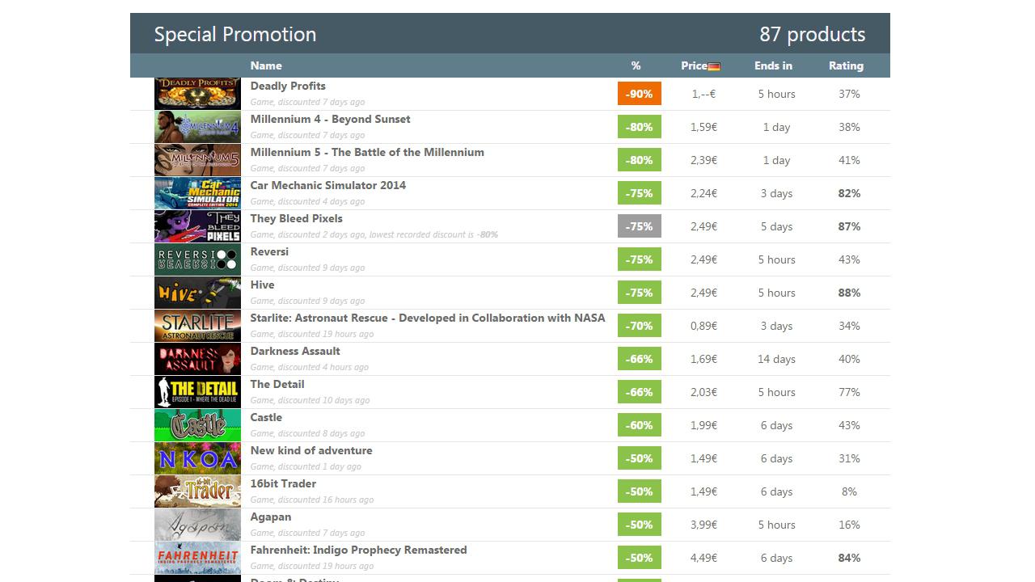Open the Castle game thumbnail
Viewport: 1035px width, 582px height.
pos(197,425)
